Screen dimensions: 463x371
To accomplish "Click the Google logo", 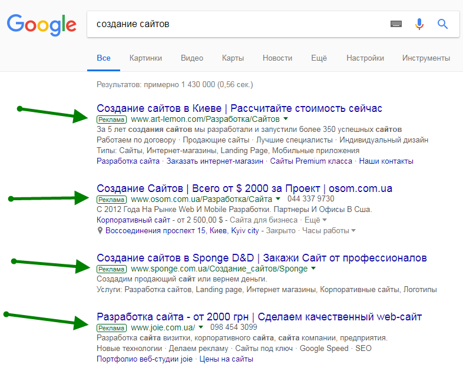I will (41, 24).
